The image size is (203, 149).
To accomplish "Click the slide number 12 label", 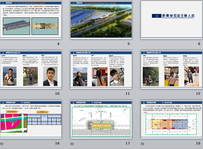I will pos(198,94).
